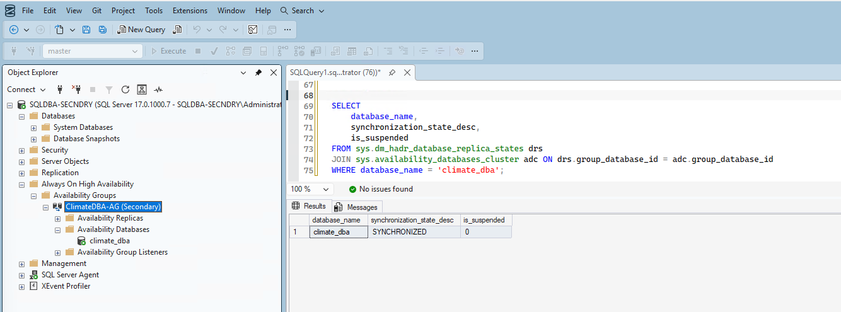Select the climate_dba availability database item

click(x=110, y=241)
